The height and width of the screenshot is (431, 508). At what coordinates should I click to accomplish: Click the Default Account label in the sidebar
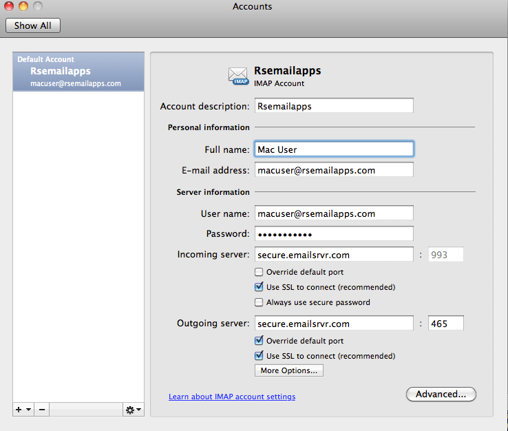pyautogui.click(x=45, y=59)
